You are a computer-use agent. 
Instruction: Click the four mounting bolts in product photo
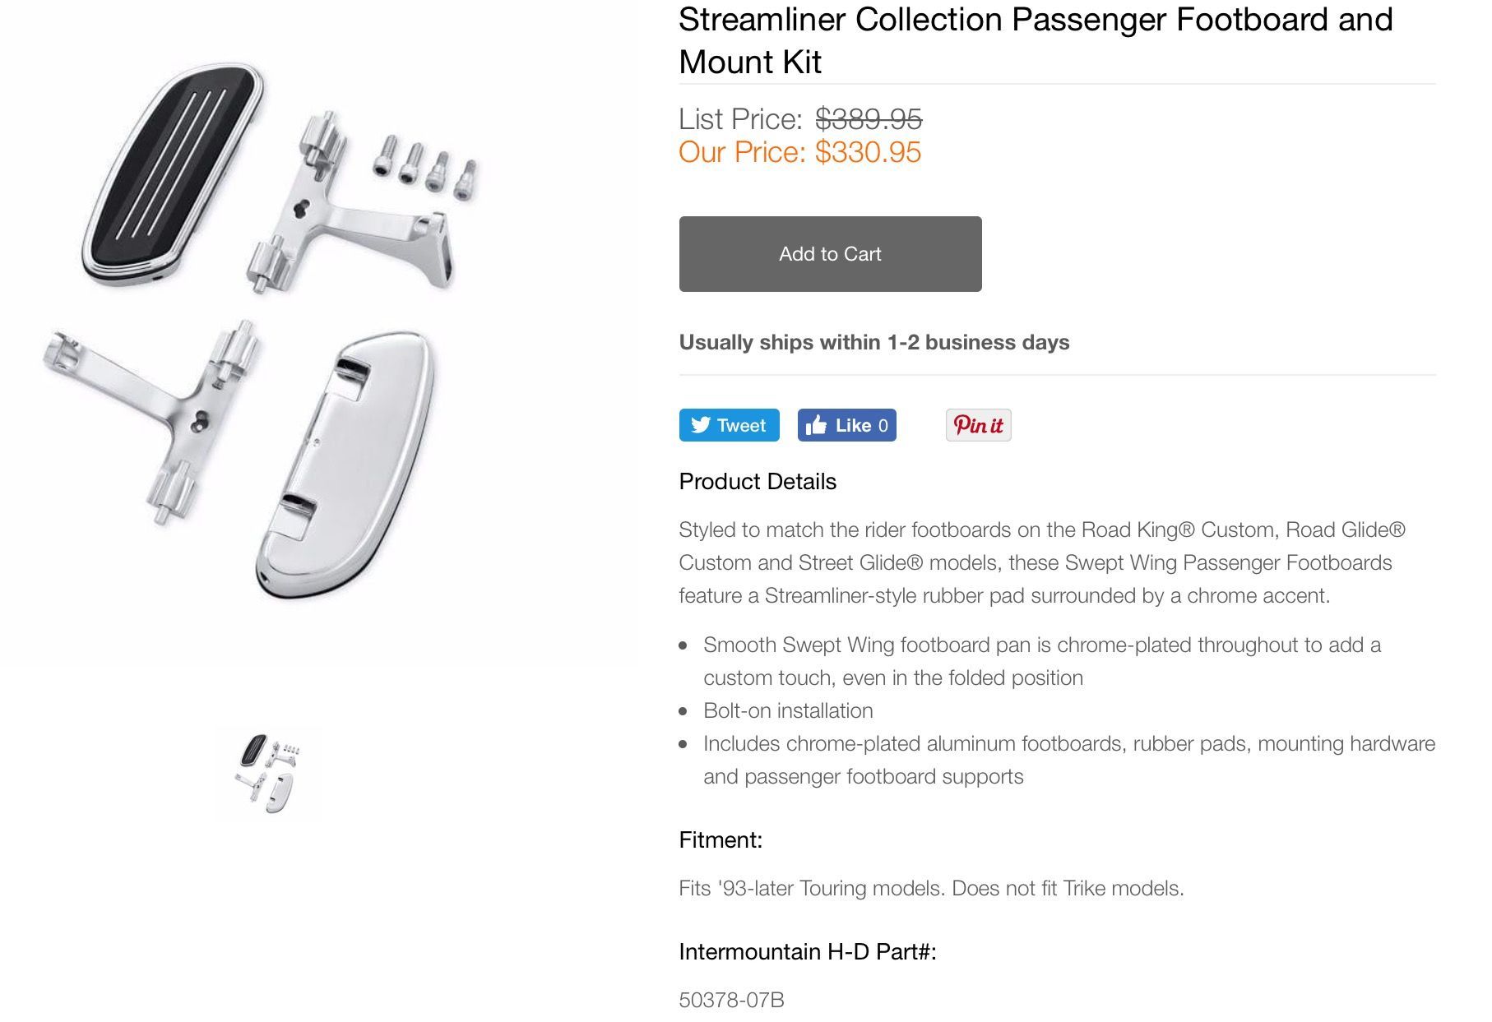coord(424,164)
